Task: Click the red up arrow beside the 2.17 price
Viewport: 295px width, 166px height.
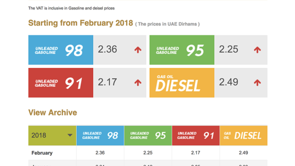Action: click(138, 83)
